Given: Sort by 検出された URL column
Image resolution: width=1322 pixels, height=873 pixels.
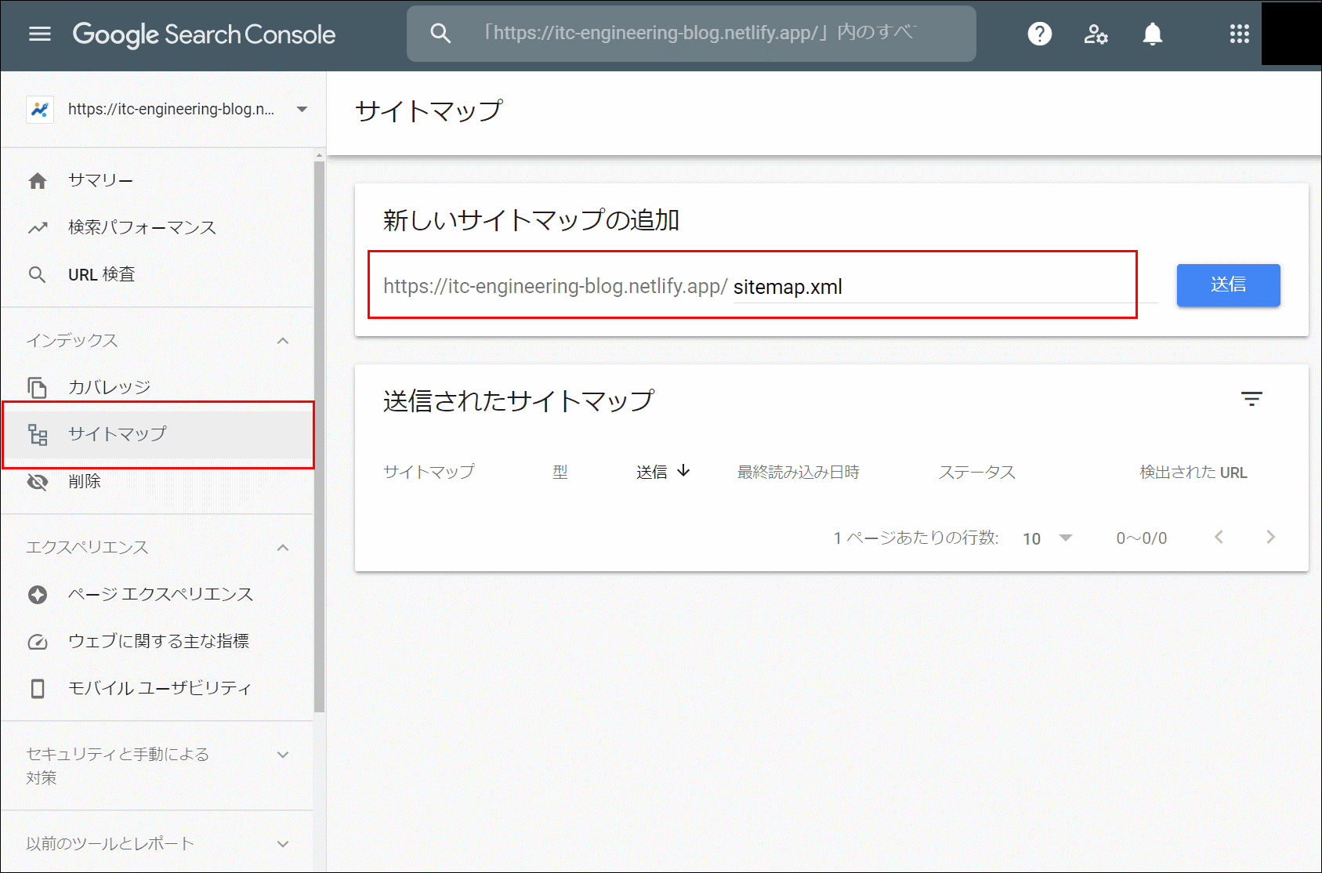Looking at the screenshot, I should pyautogui.click(x=1193, y=472).
